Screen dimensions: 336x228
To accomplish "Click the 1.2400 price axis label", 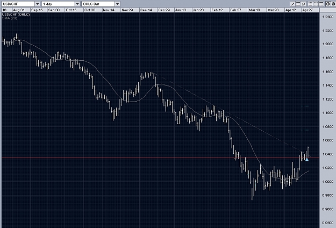I will coord(328,17).
